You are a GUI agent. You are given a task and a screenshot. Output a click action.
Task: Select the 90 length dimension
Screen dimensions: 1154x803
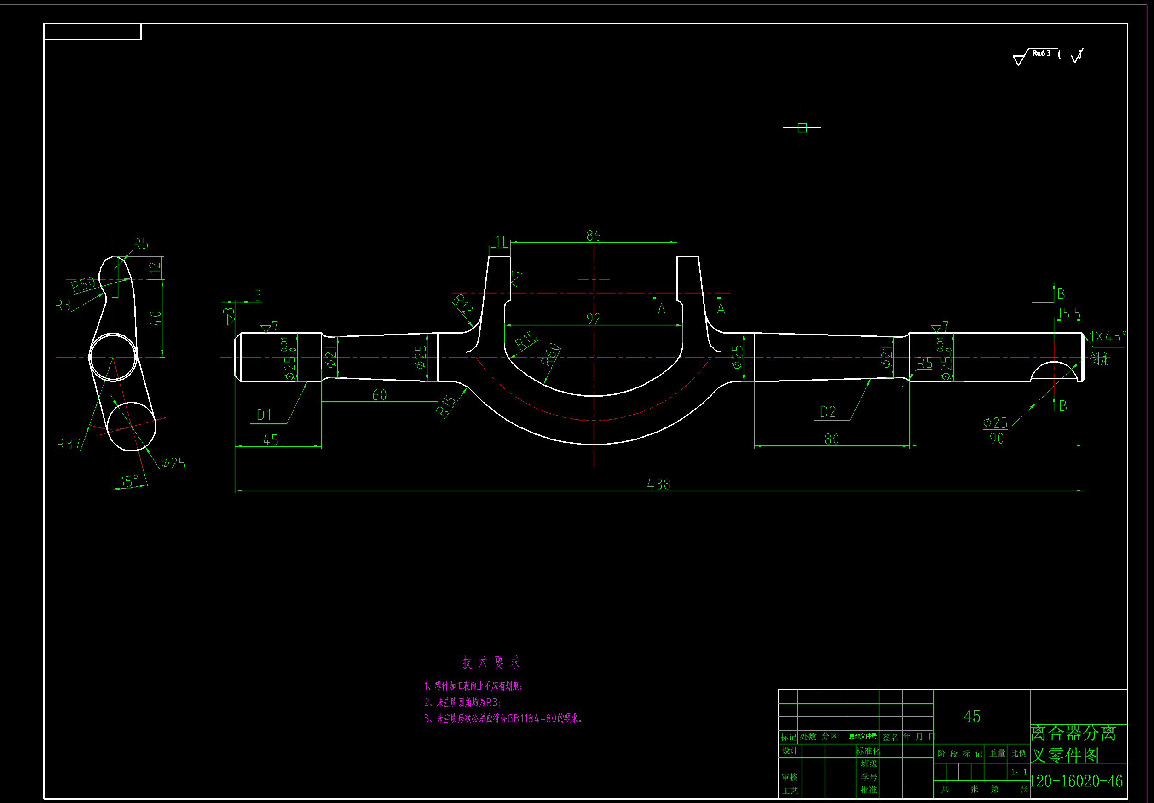point(997,439)
